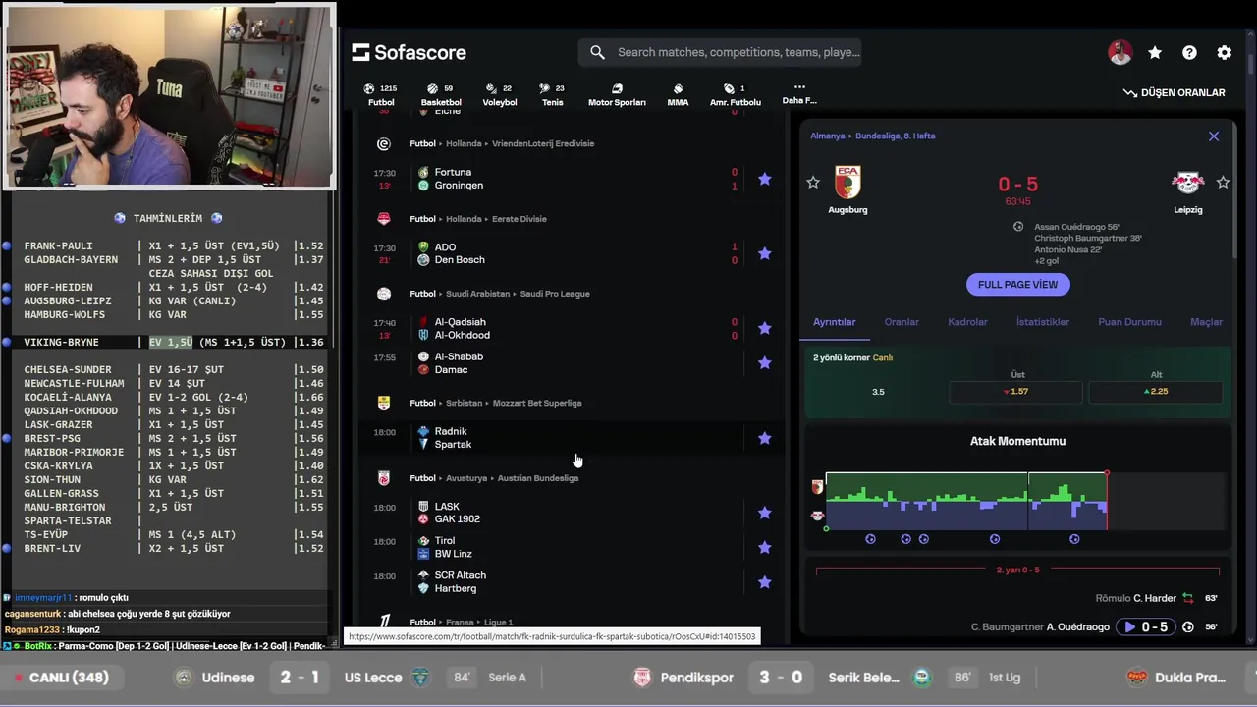Switch to the Oranlar tab
Viewport: 1257px width, 707px height.
click(902, 322)
